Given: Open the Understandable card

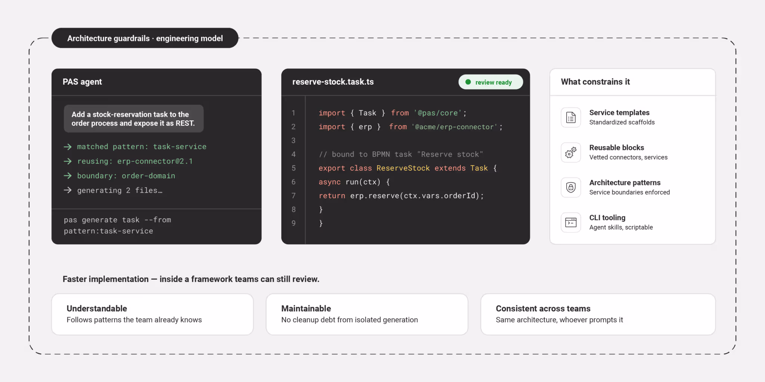Looking at the screenshot, I should pos(152,314).
